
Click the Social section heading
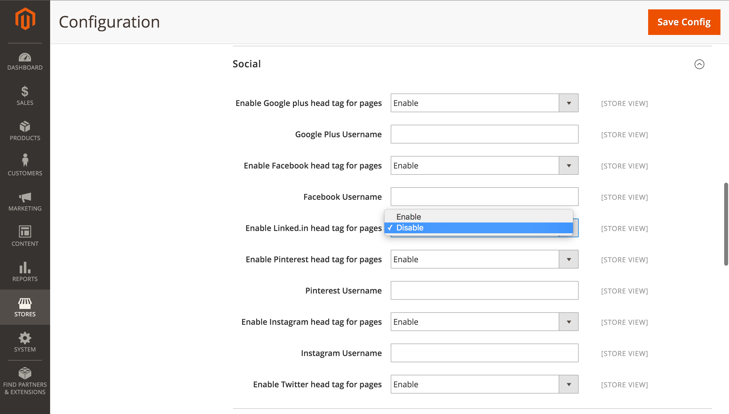pos(247,64)
